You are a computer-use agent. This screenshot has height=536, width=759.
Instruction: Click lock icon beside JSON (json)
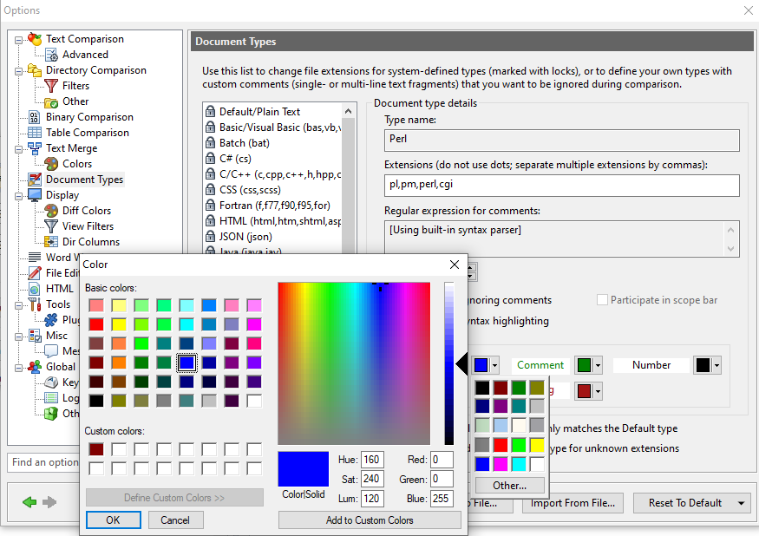pos(210,237)
